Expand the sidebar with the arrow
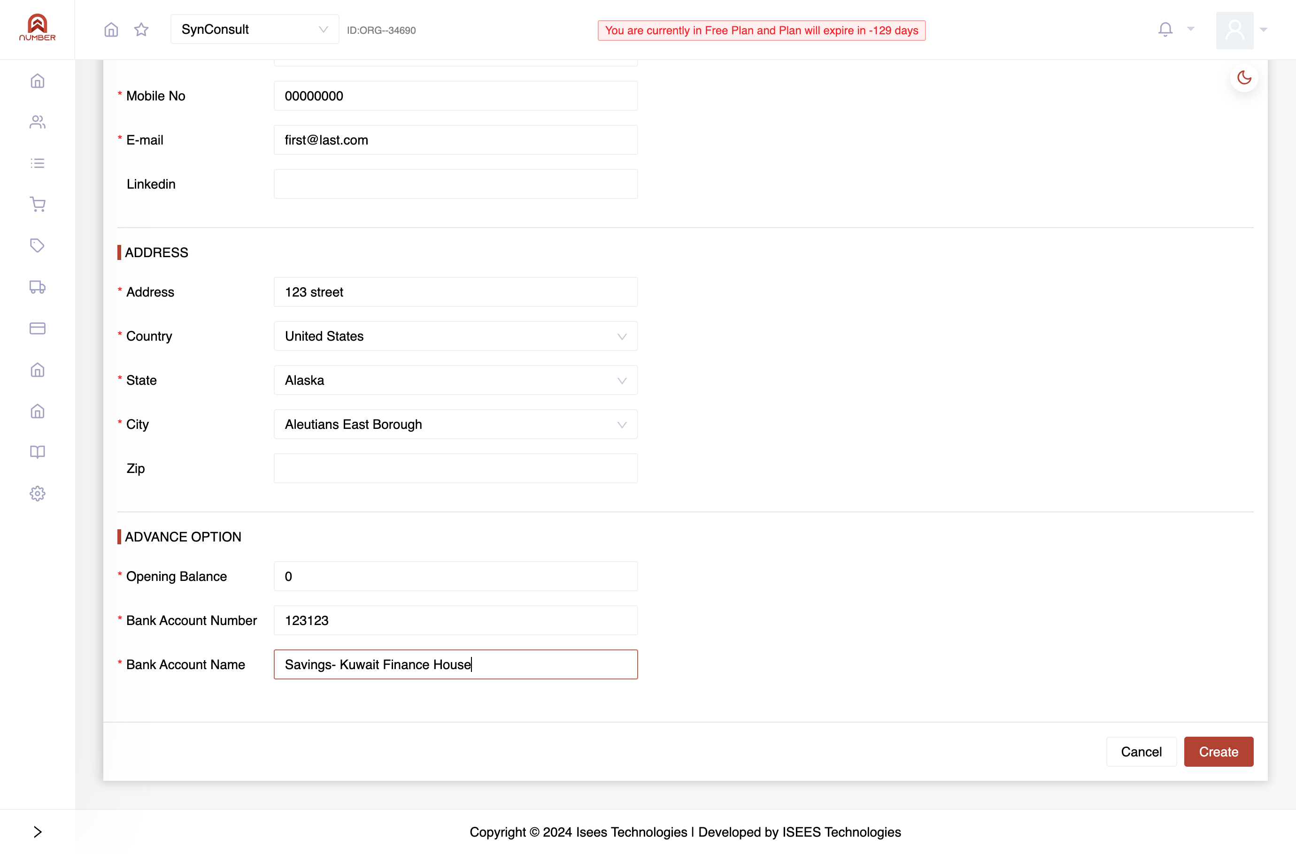The image size is (1296, 854). click(x=38, y=831)
